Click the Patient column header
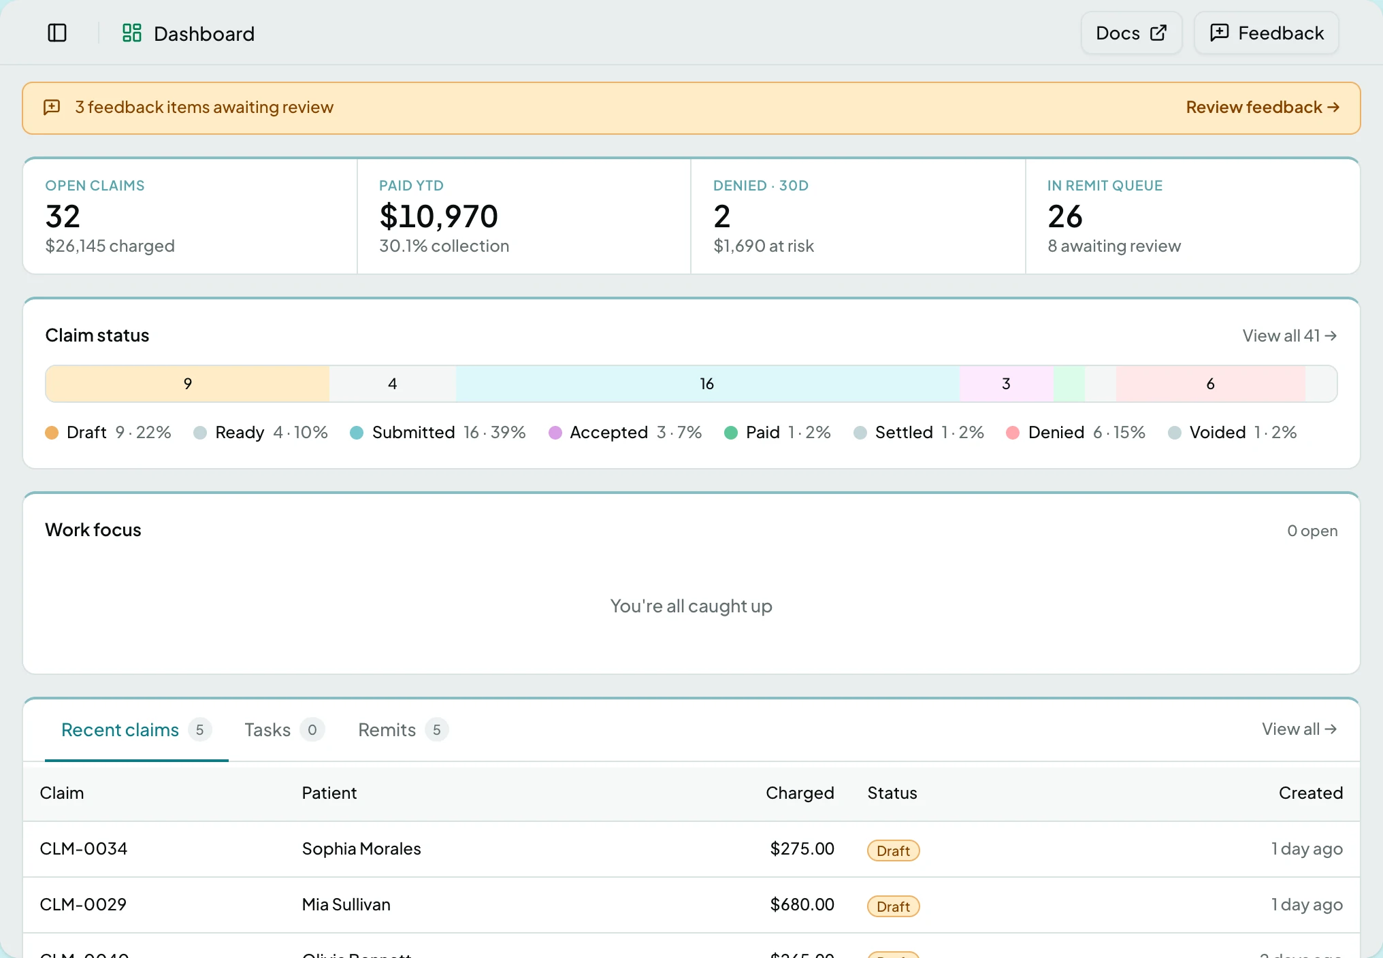This screenshot has width=1383, height=958. point(329,793)
